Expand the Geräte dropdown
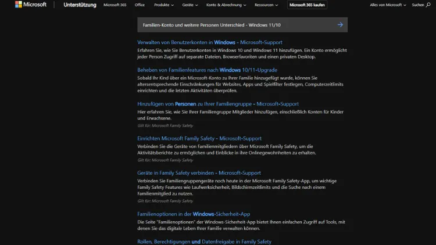Screen dimensions: 436x245 190,5
